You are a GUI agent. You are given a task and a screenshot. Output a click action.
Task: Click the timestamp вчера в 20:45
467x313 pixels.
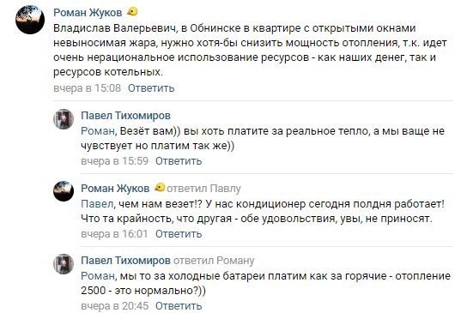tap(115, 306)
